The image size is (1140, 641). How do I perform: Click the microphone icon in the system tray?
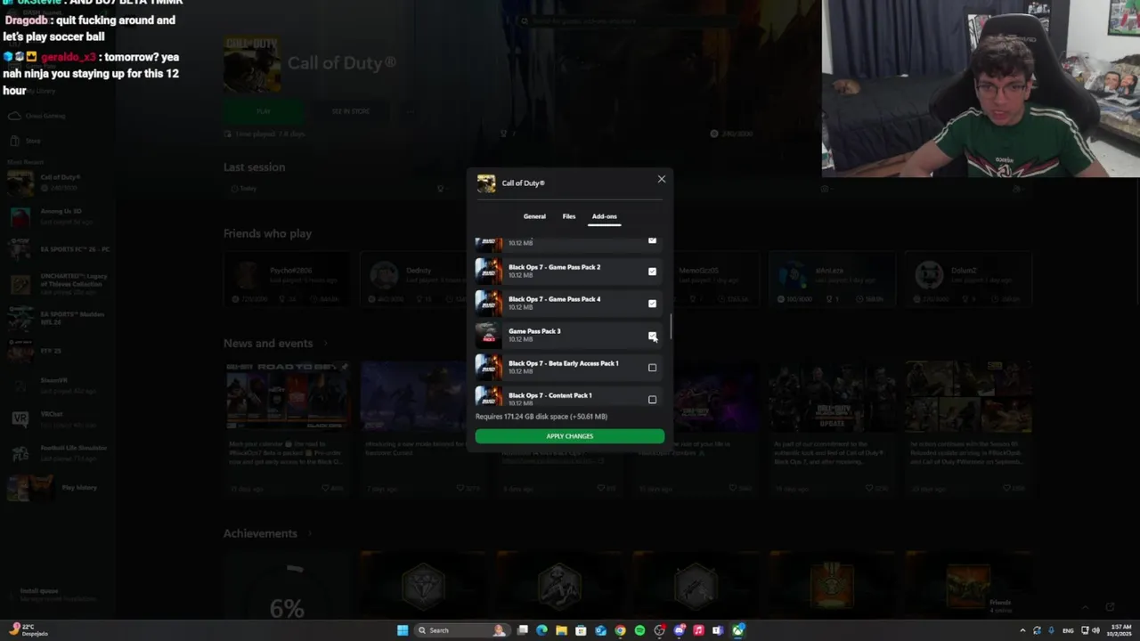(x=1051, y=630)
